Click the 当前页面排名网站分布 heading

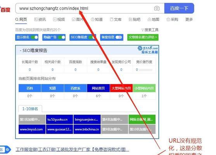37,79
